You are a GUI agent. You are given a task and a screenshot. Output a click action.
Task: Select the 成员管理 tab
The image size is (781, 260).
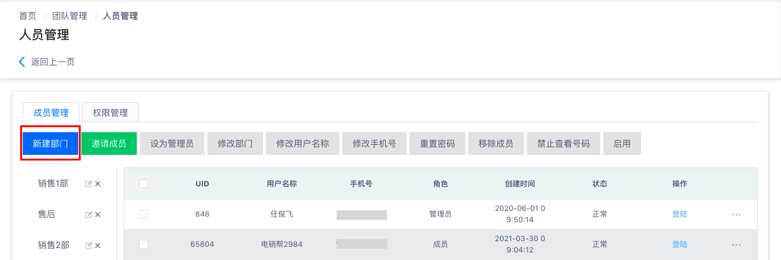[x=51, y=113]
